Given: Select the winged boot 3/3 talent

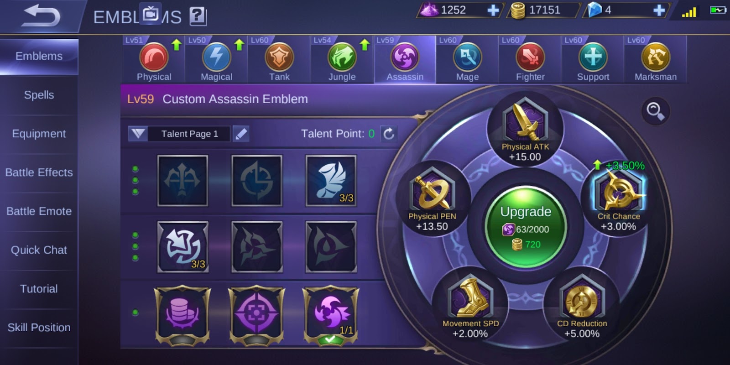Looking at the screenshot, I should coord(331,181).
